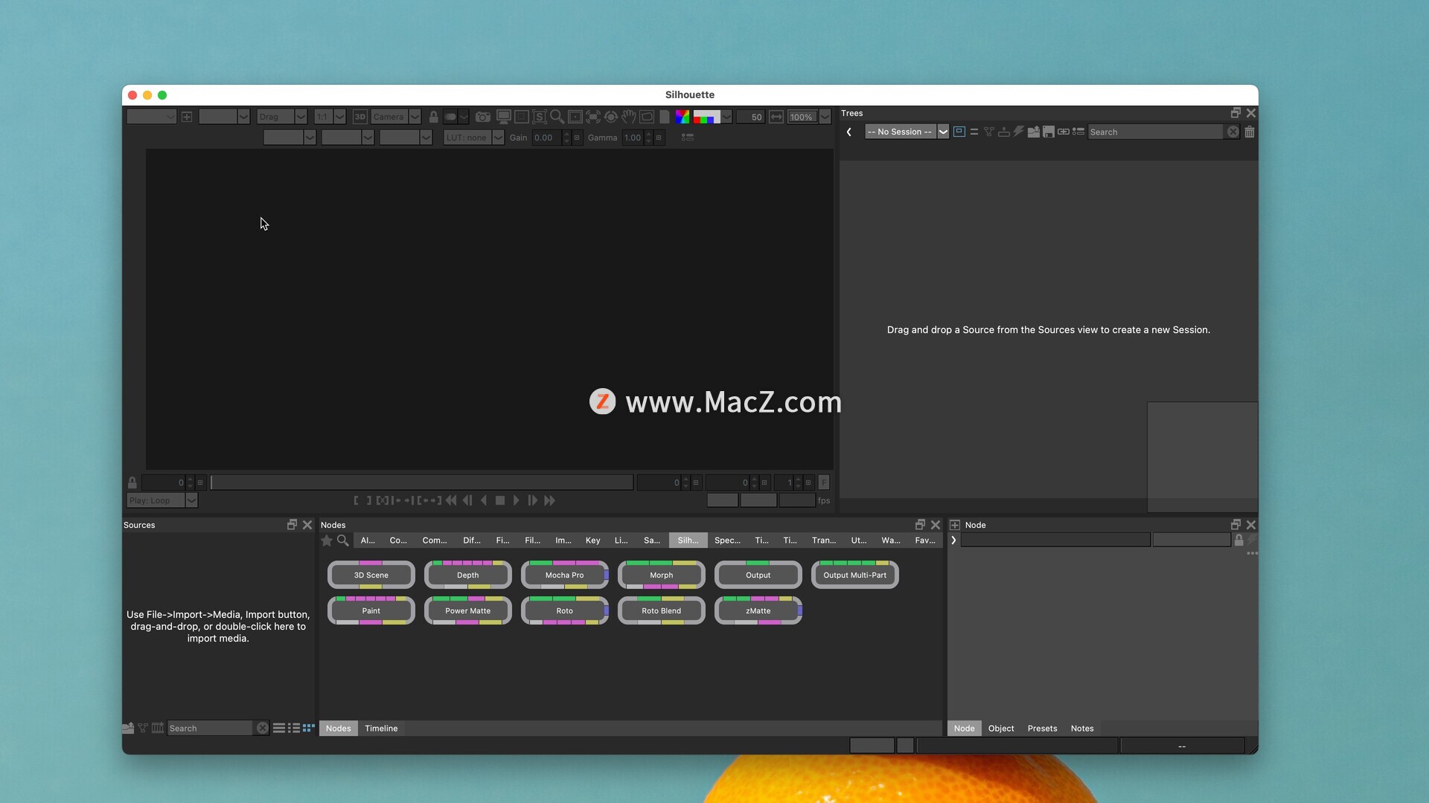Viewport: 1429px width, 803px height.
Task: Switch to the Presets tab
Action: [x=1042, y=729]
